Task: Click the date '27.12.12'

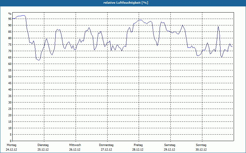Action: 106,150
